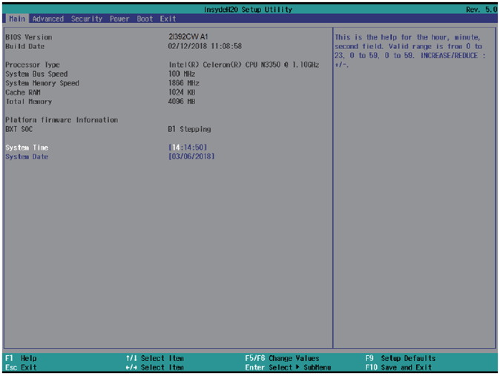Click the BIOS Version label

click(29, 37)
